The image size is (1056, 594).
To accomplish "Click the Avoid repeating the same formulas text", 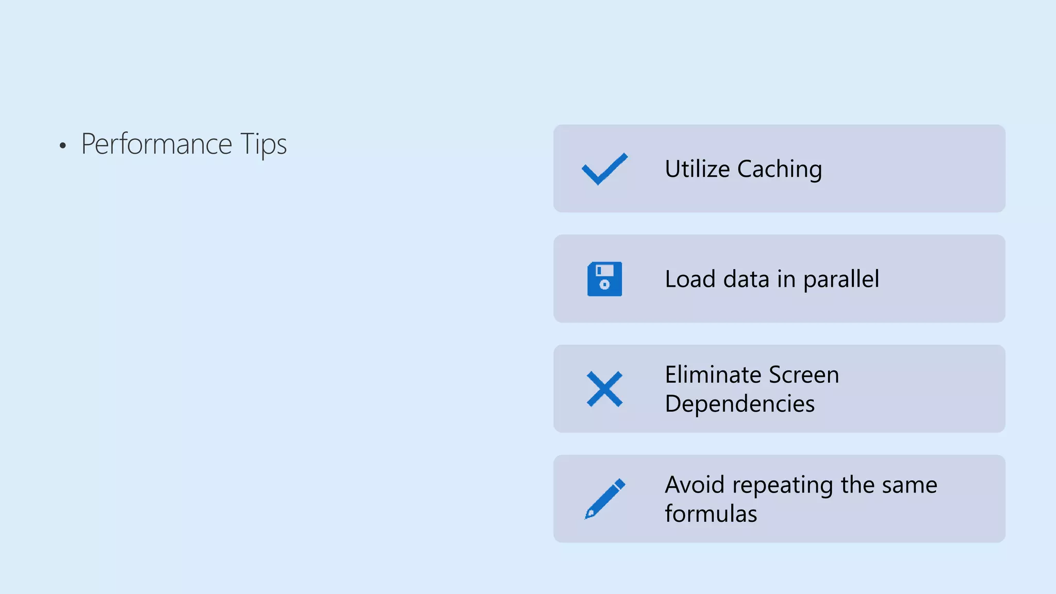I will pos(801,499).
